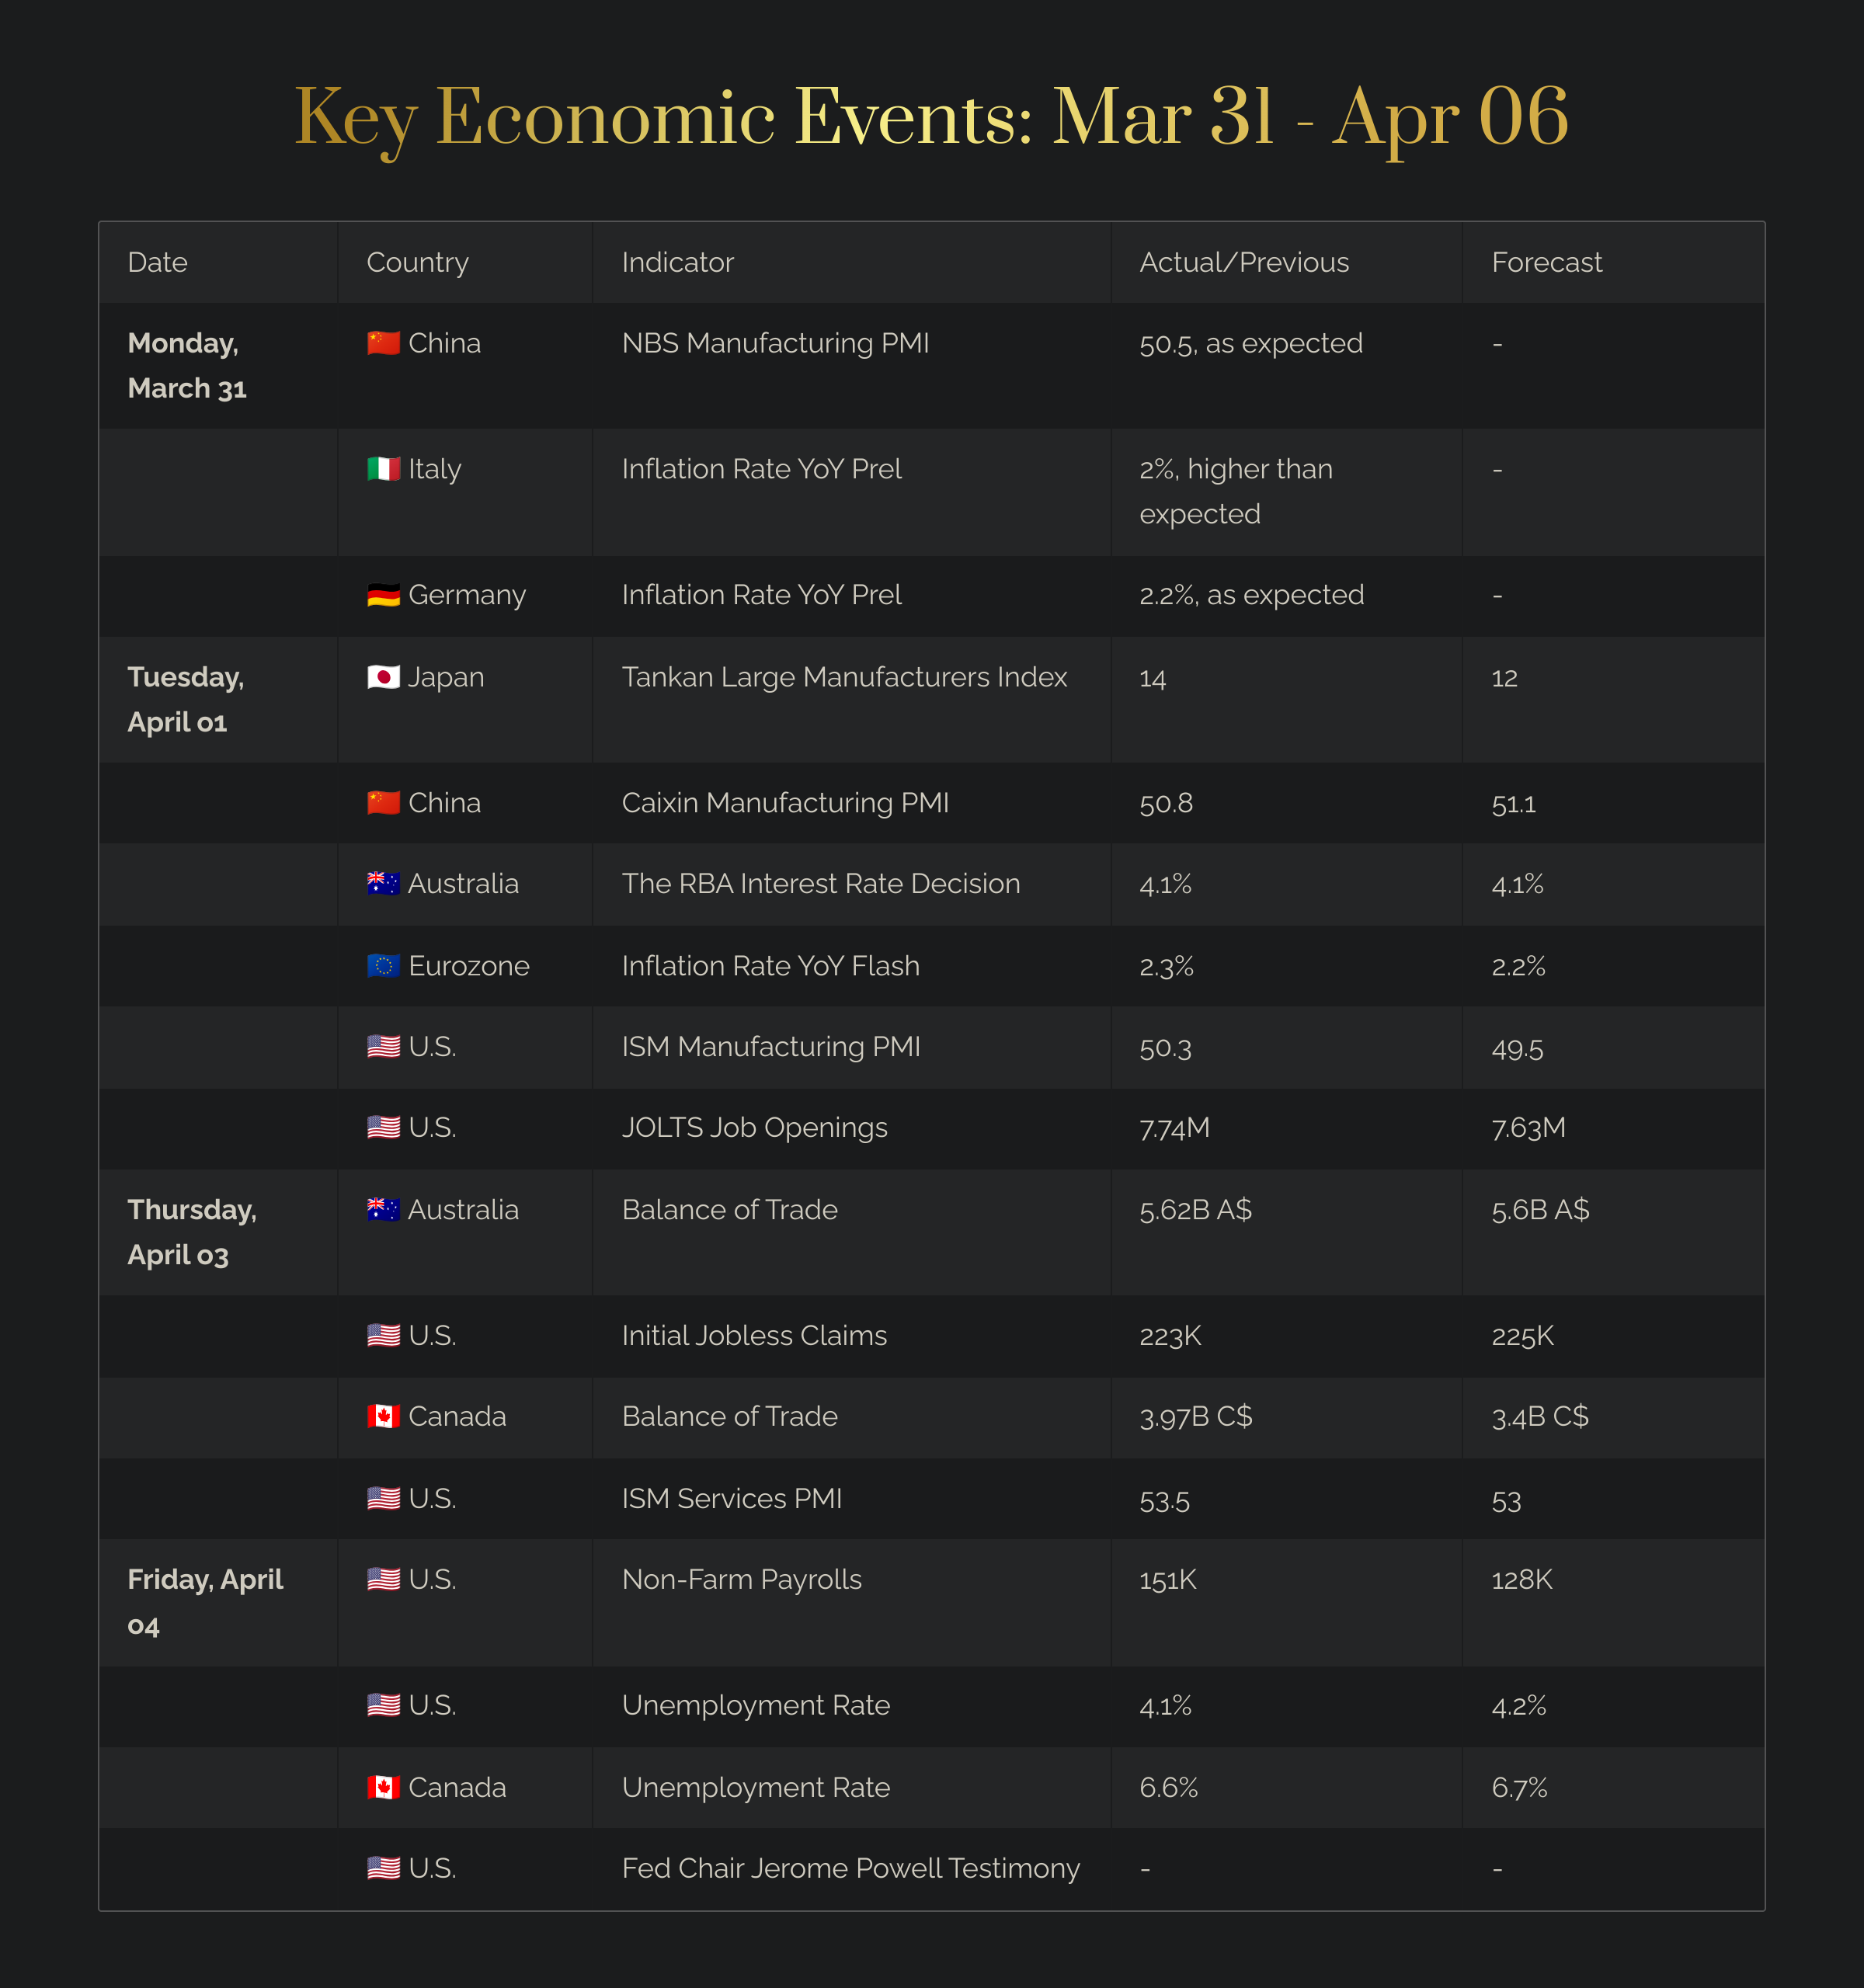The width and height of the screenshot is (1864, 1988).
Task: Click the 2.2%, as expected value
Action: (1251, 596)
